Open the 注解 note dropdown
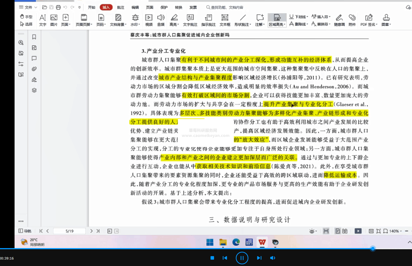Screen dimensions: 412x266 click(260, 20)
